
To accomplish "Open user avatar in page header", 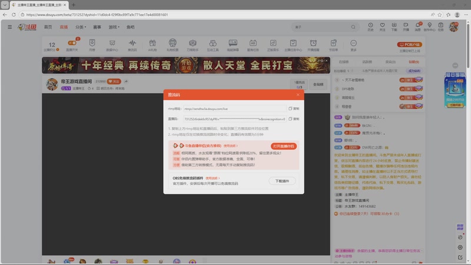I will (x=453, y=26).
